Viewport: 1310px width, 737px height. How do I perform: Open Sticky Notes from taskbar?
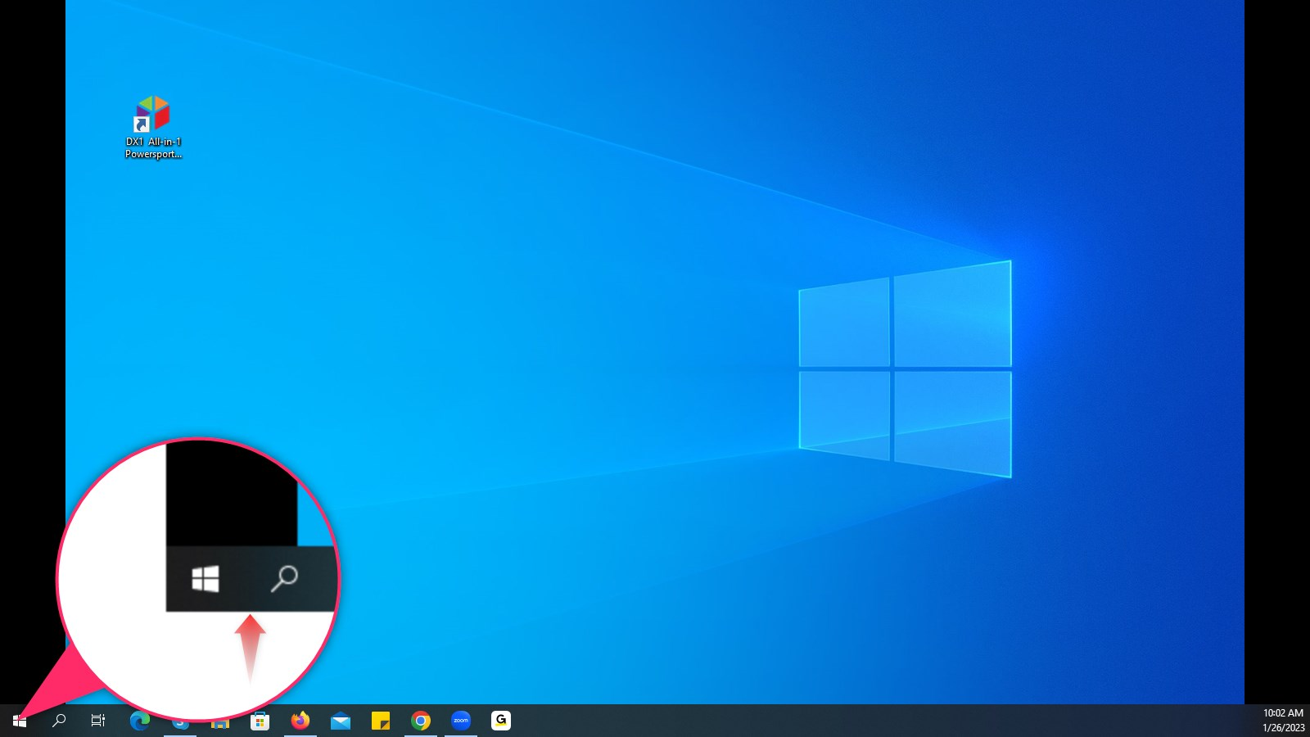click(381, 721)
